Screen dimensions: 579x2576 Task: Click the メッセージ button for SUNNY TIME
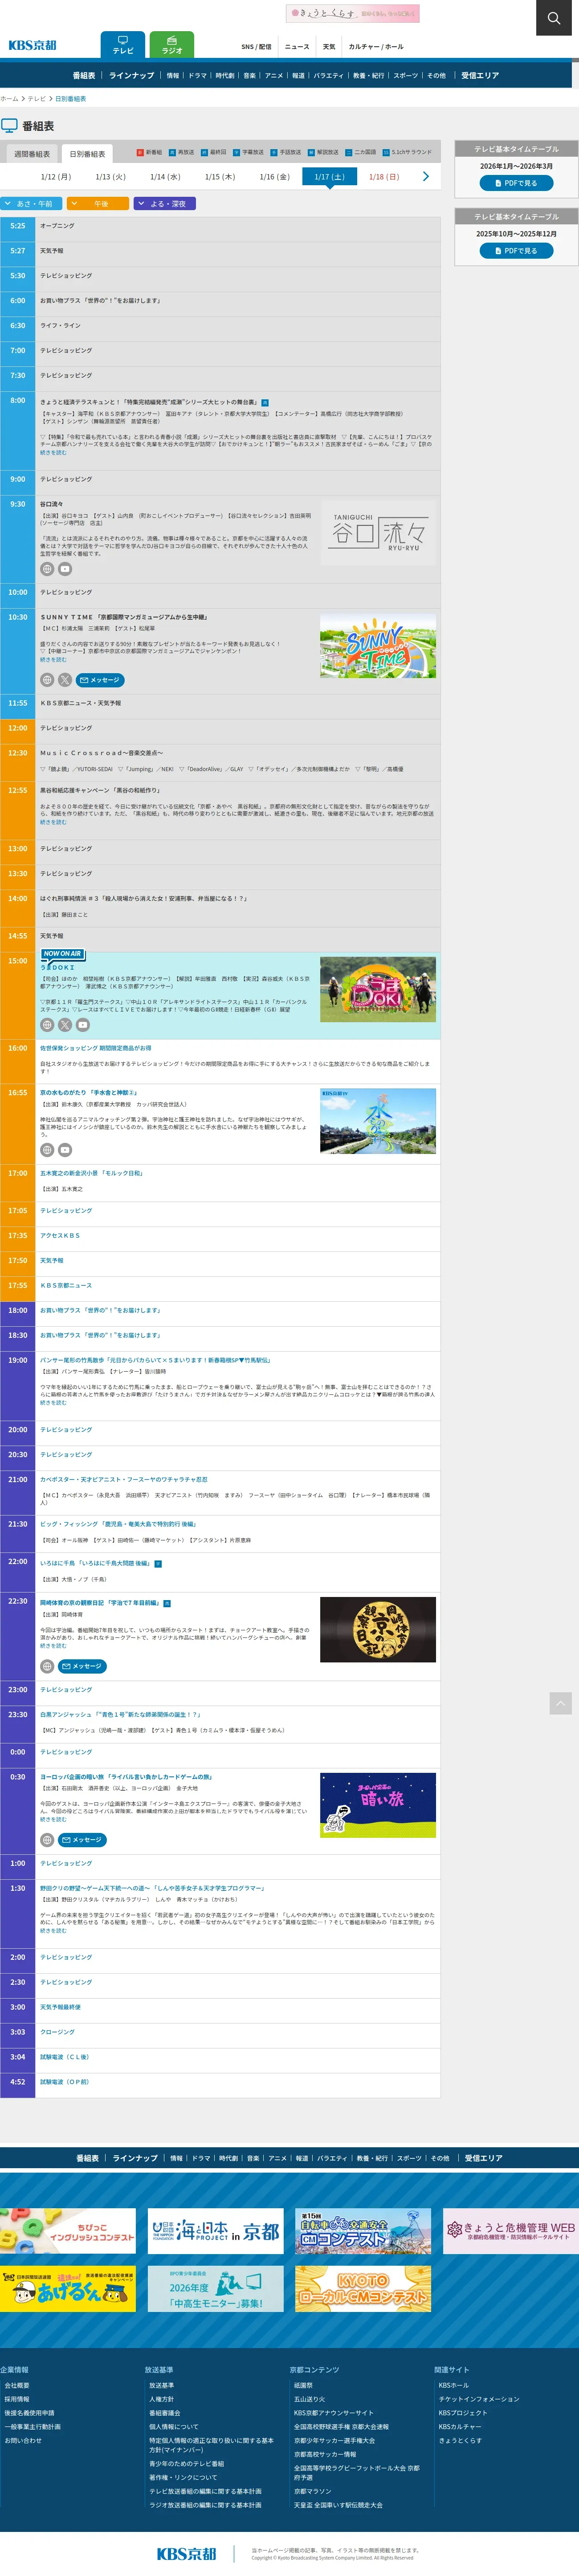coord(101,680)
